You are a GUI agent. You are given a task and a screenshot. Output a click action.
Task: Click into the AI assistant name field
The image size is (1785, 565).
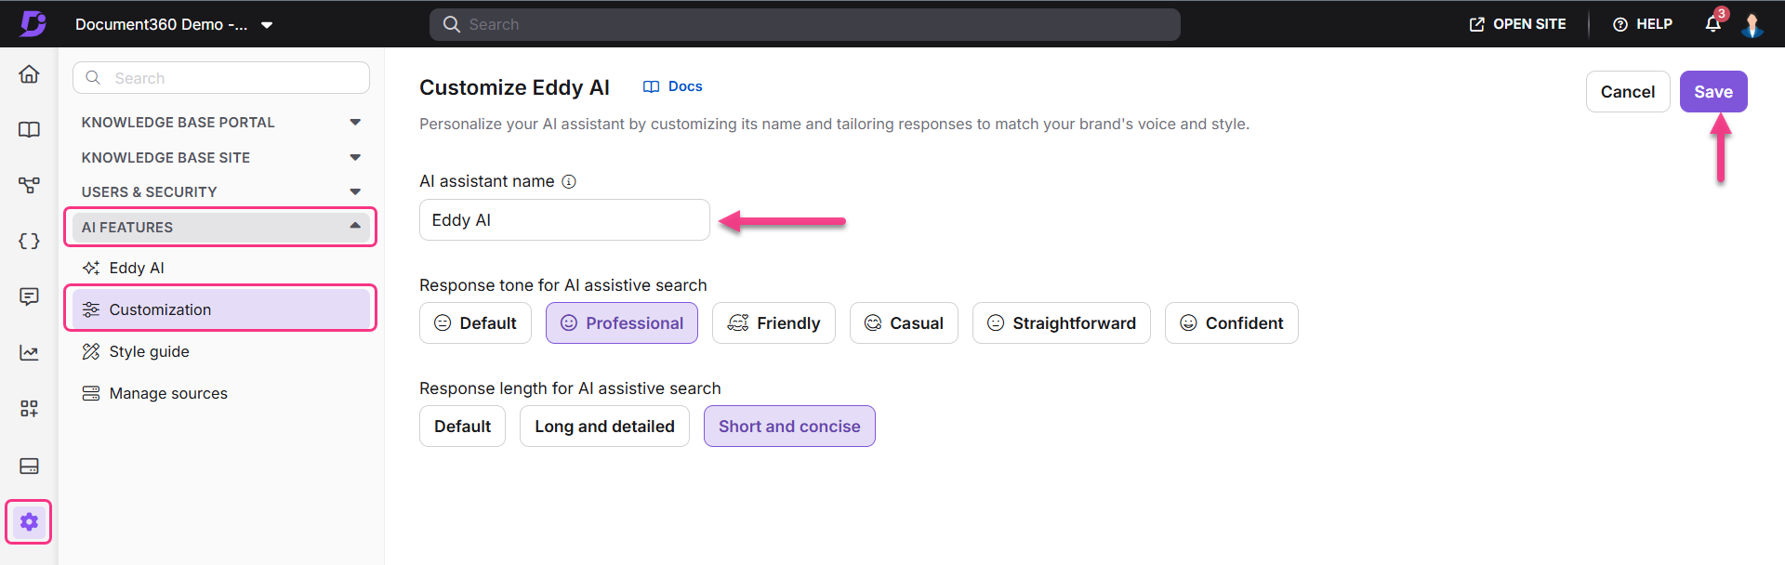(x=564, y=220)
